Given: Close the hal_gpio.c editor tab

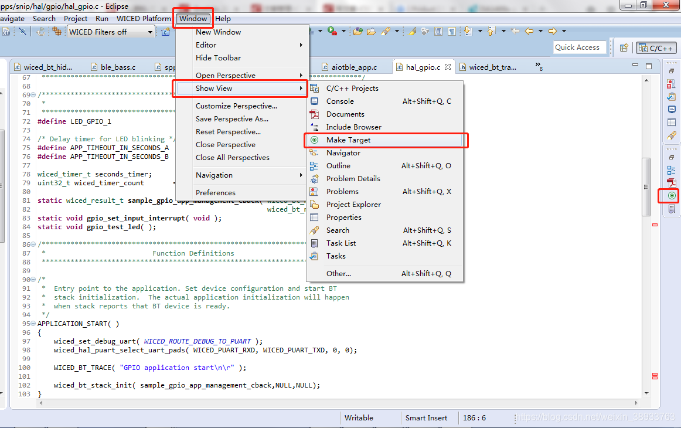Looking at the screenshot, I should click(448, 67).
